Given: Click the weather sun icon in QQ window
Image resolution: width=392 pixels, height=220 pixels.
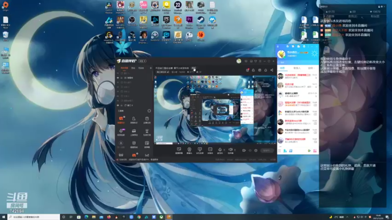Looking at the screenshot, I should (314, 54).
